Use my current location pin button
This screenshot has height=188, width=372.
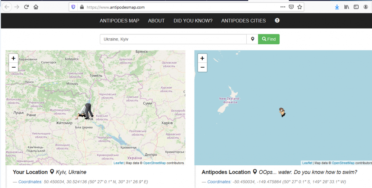253,39
